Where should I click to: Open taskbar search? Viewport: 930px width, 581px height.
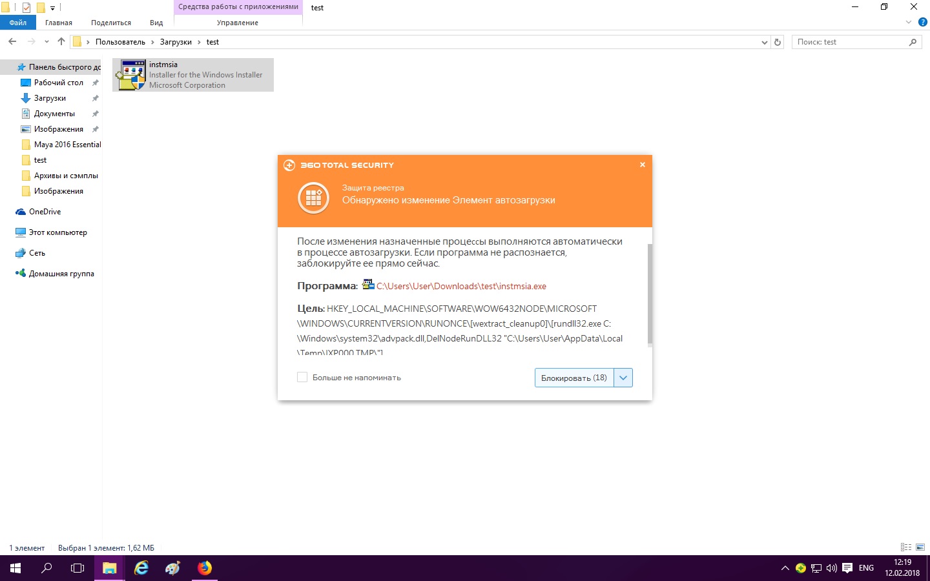coord(46,568)
